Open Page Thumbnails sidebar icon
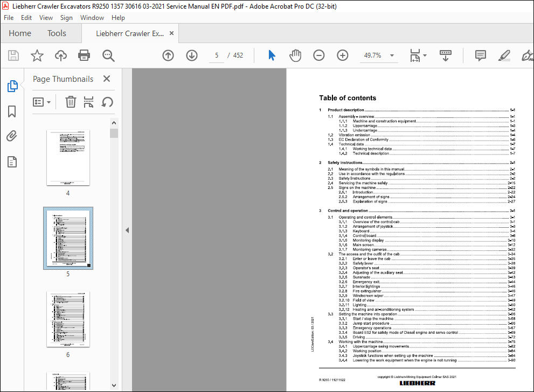 [x=12, y=86]
